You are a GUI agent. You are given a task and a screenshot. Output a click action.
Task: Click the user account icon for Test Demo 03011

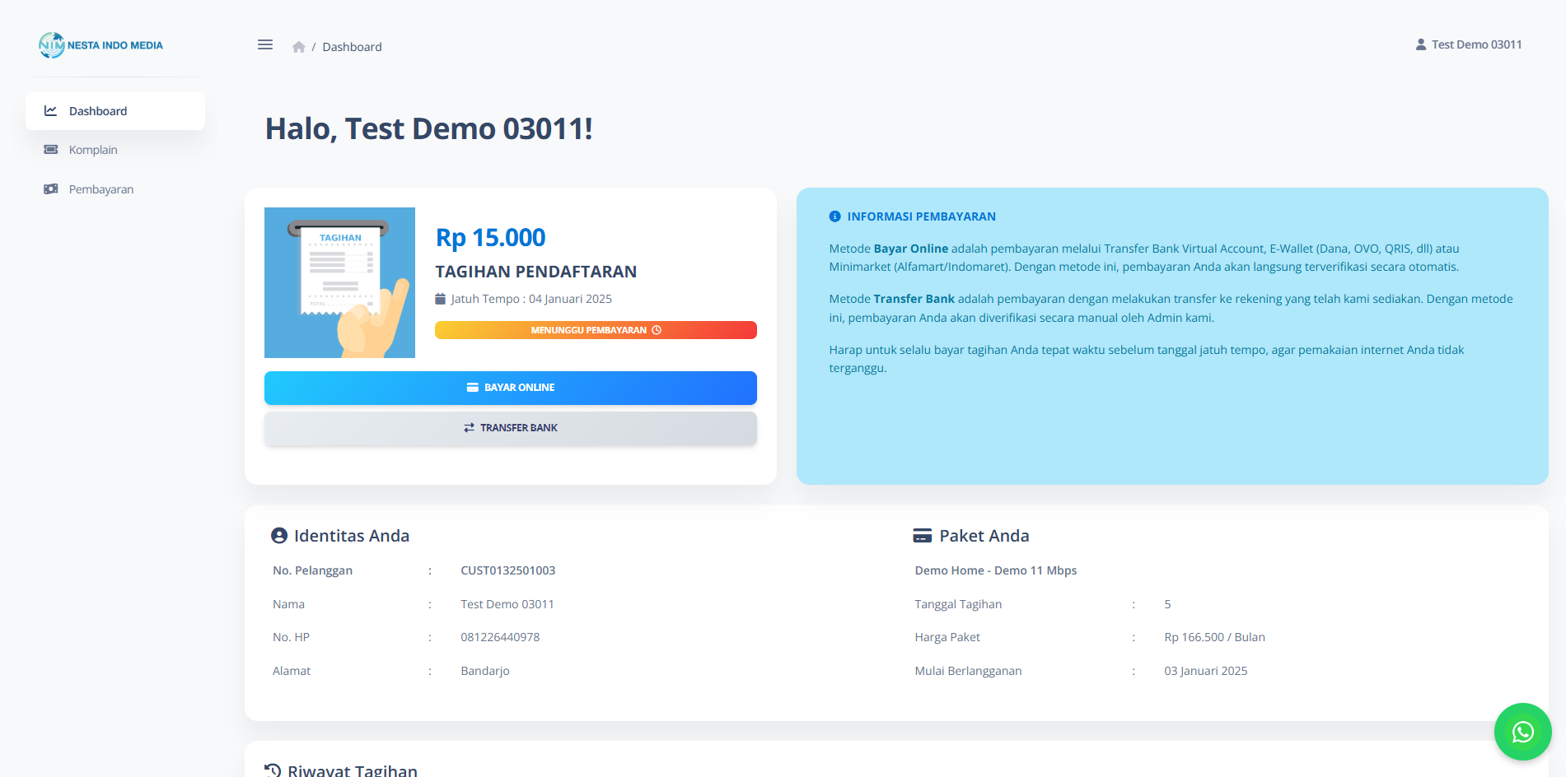pyautogui.click(x=1420, y=44)
